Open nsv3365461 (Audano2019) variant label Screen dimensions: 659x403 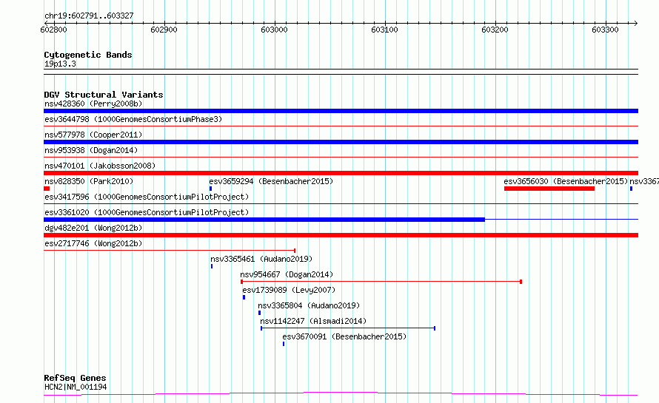click(261, 259)
